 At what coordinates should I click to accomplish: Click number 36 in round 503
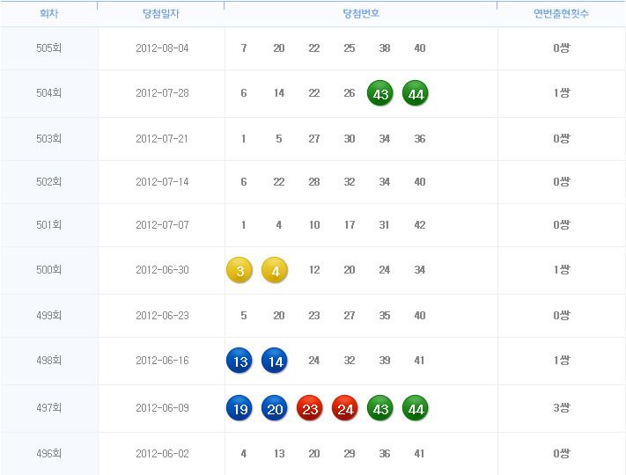tap(420, 139)
